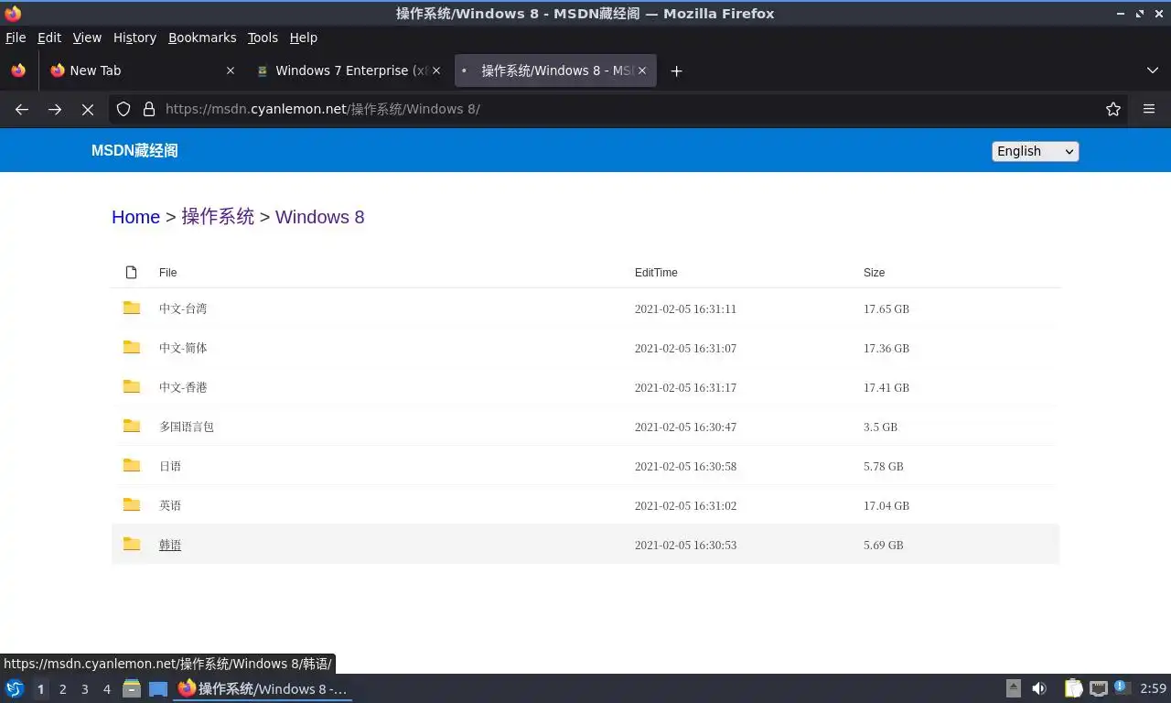Click the 17.65 GB size value
1171x703 pixels.
tap(886, 309)
